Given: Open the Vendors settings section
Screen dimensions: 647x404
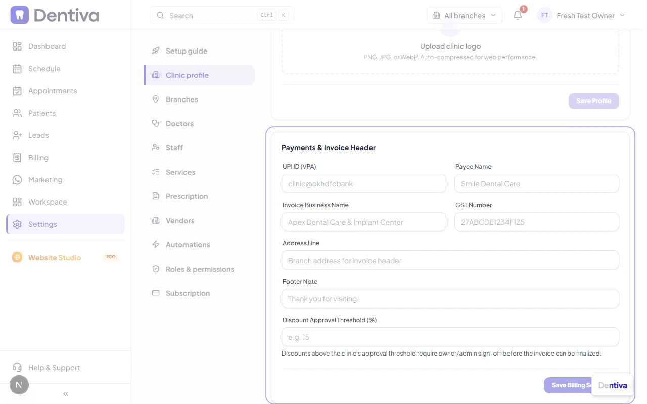Looking at the screenshot, I should coord(199,221).
